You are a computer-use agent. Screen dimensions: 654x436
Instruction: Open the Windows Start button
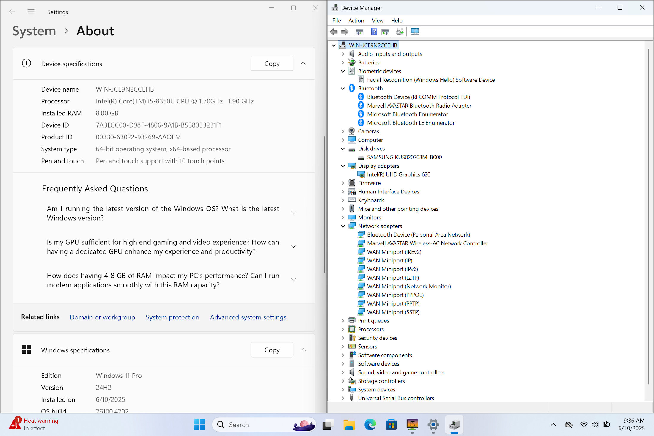(199, 425)
